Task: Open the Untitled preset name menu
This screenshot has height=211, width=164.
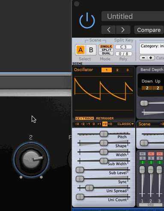Action: click(x=133, y=16)
